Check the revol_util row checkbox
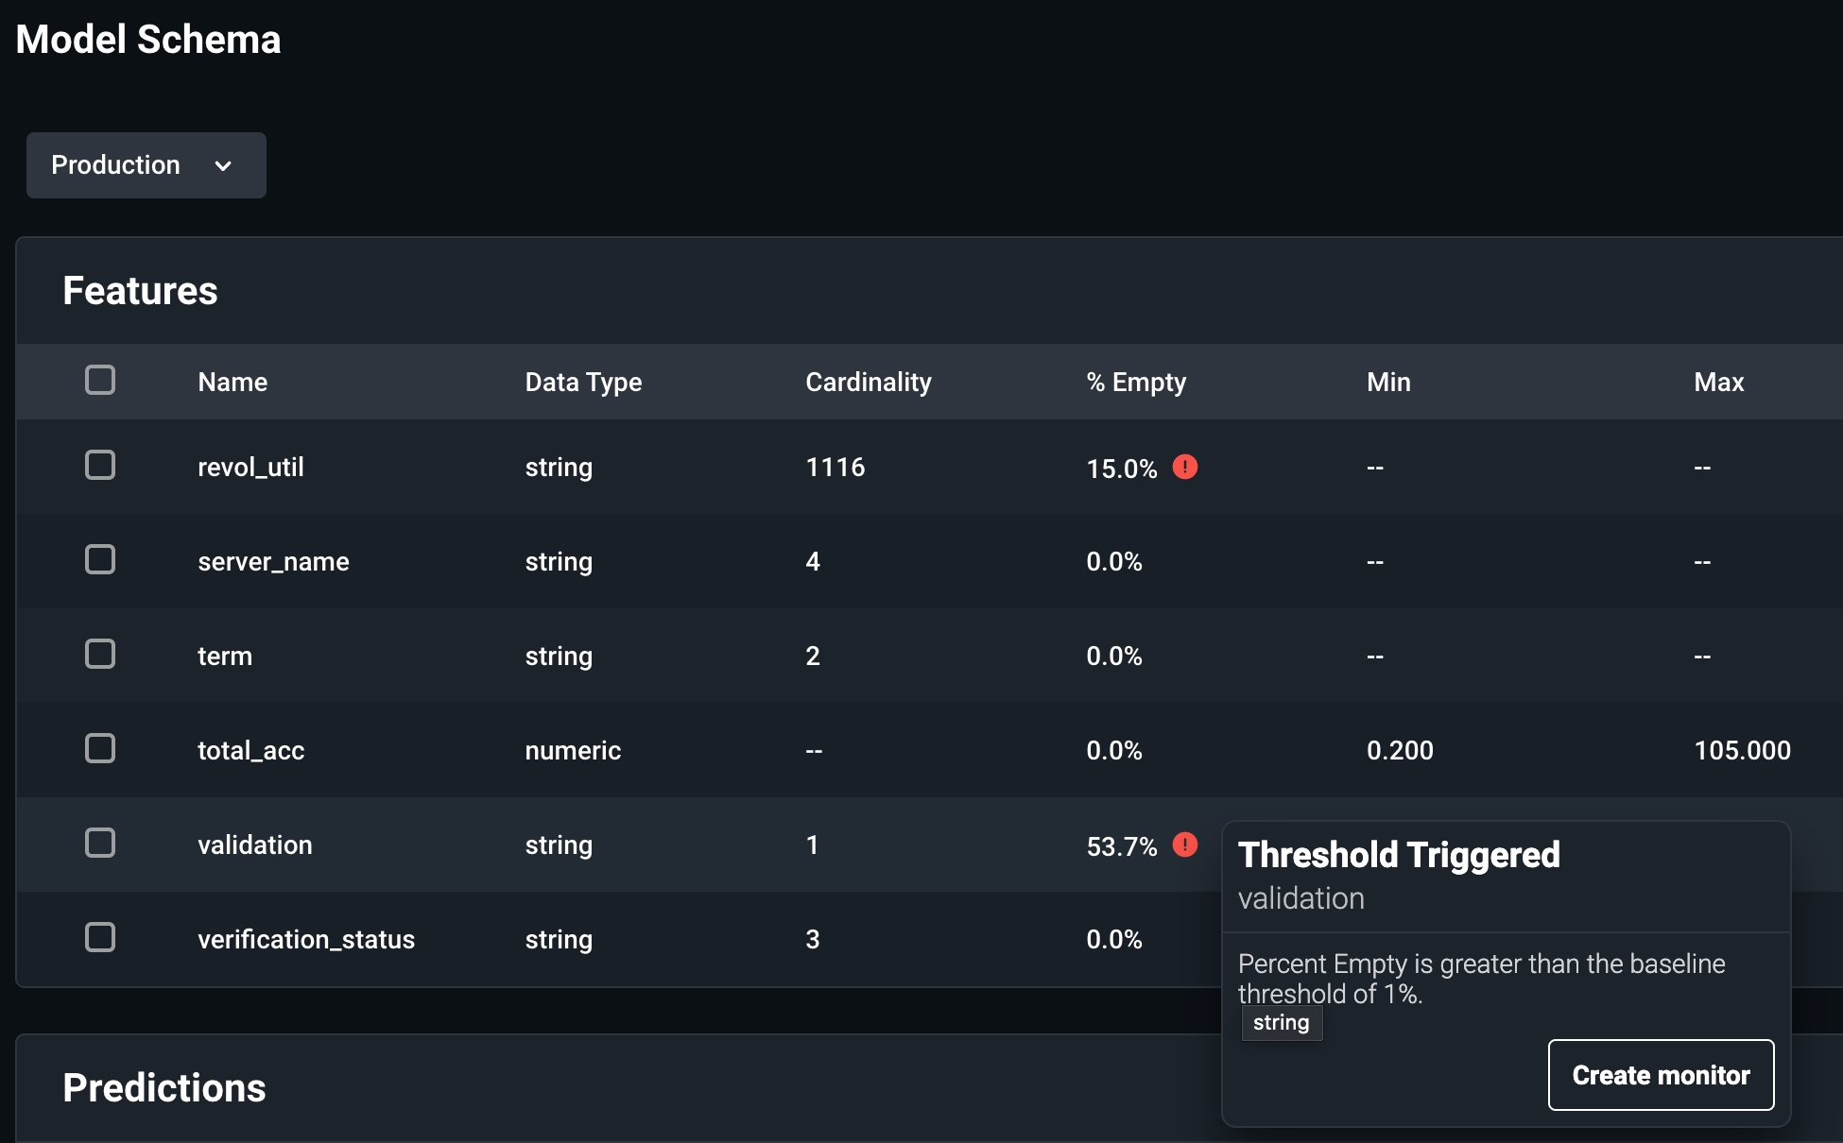The image size is (1843, 1143). click(100, 465)
